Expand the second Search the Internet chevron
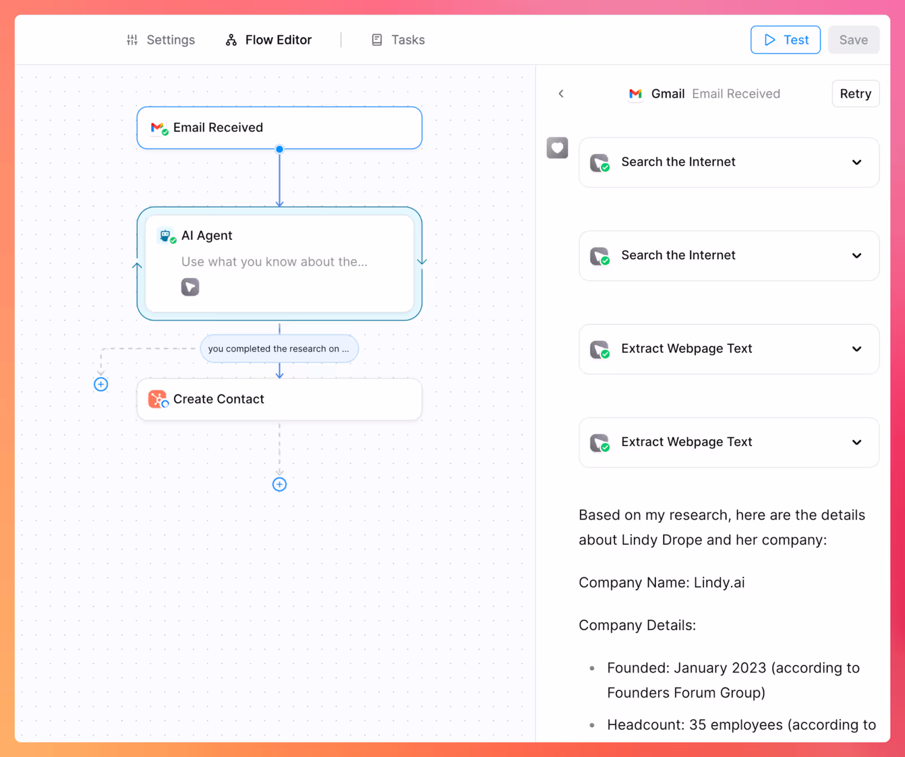 [x=857, y=256]
